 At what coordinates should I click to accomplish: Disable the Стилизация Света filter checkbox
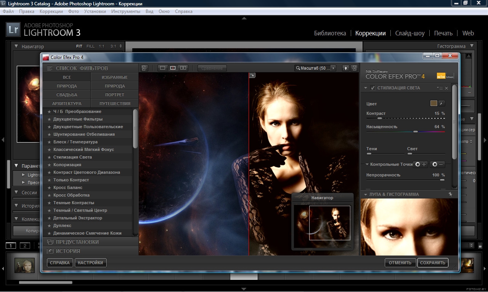click(x=372, y=88)
